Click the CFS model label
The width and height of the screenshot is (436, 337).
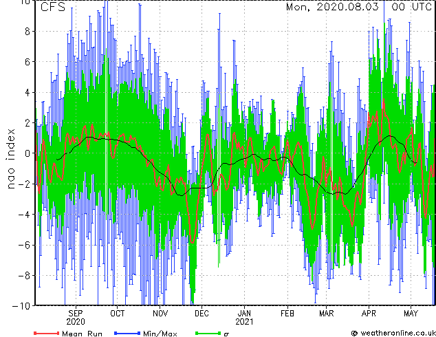53,7
